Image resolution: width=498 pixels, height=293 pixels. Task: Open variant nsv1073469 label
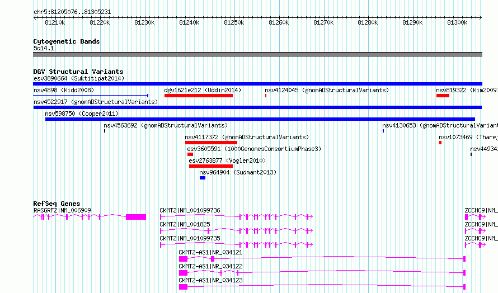click(x=468, y=137)
